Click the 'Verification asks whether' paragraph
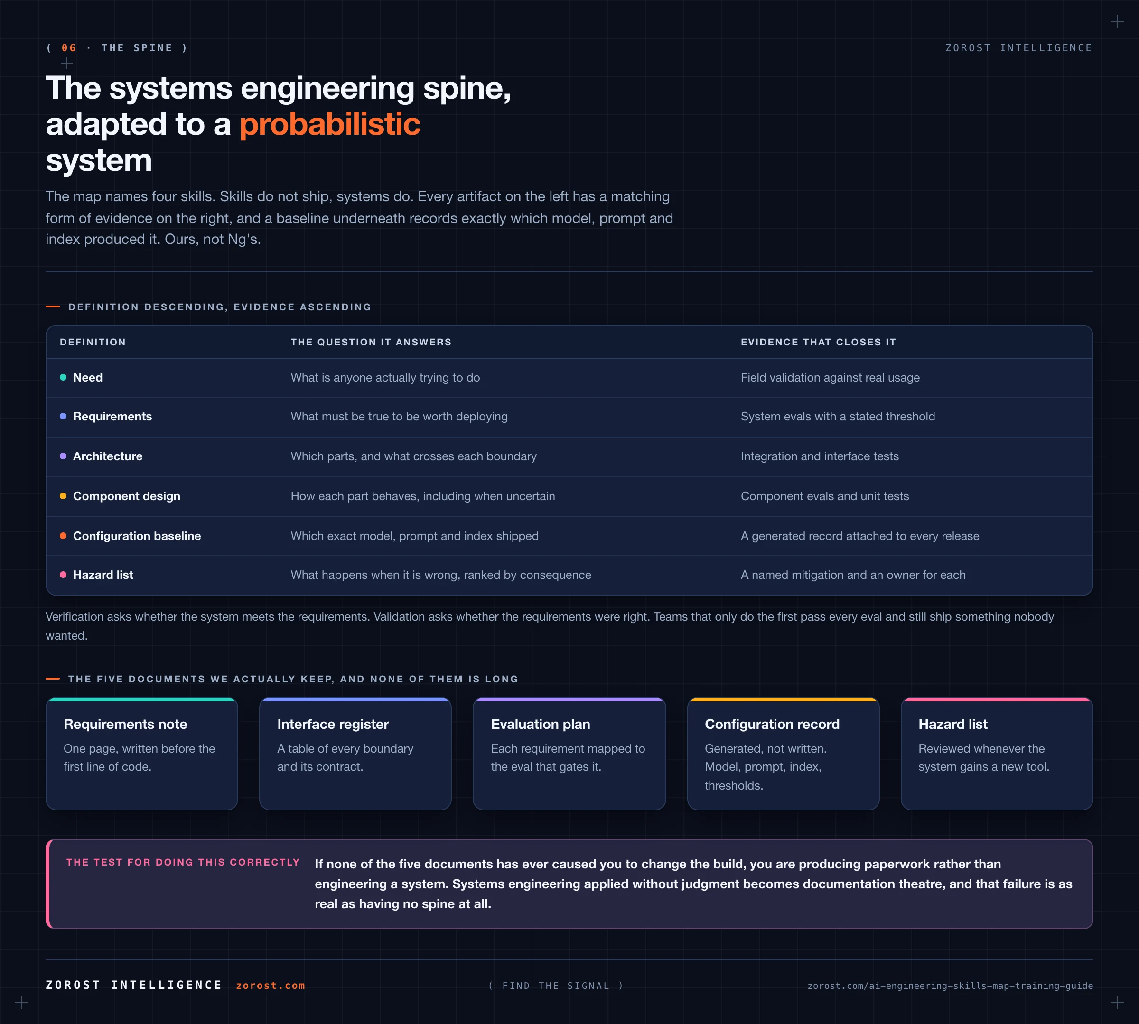Image resolution: width=1139 pixels, height=1024 pixels. 550,626
